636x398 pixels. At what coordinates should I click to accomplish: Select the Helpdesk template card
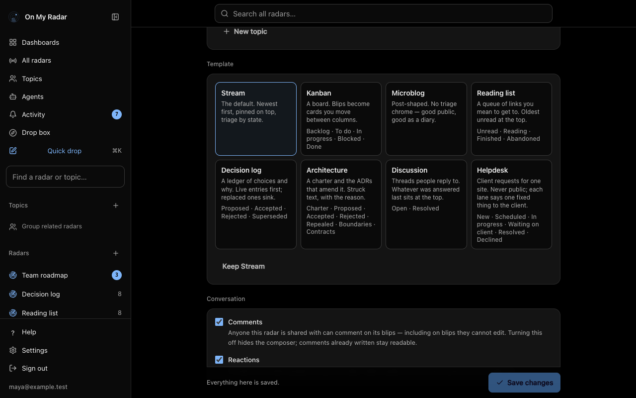click(x=511, y=204)
